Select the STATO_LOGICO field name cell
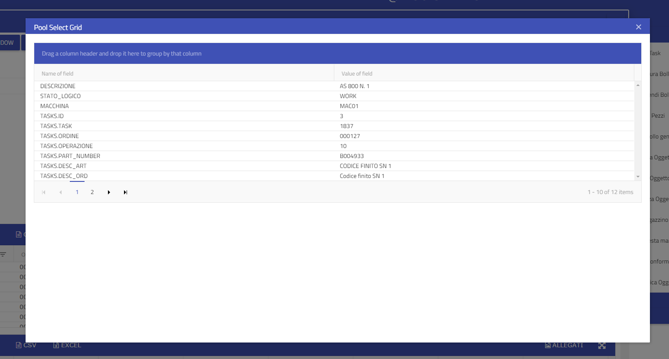The width and height of the screenshot is (669, 359). 184,96
